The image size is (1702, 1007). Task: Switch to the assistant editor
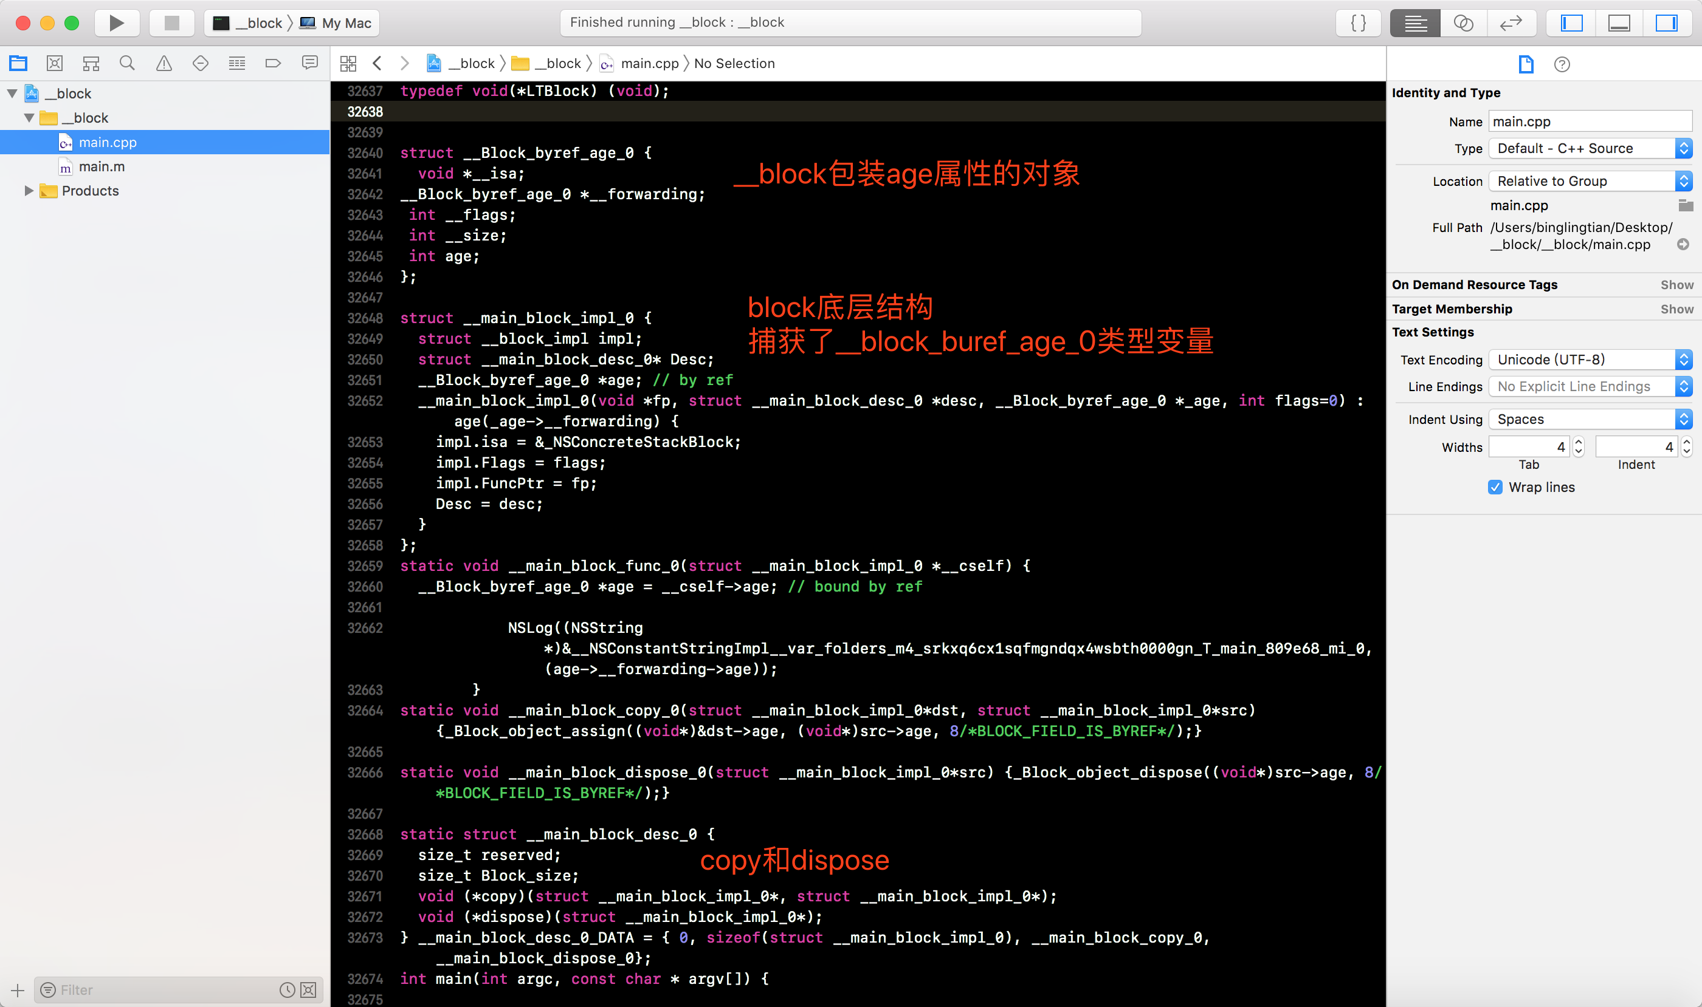(x=1463, y=23)
